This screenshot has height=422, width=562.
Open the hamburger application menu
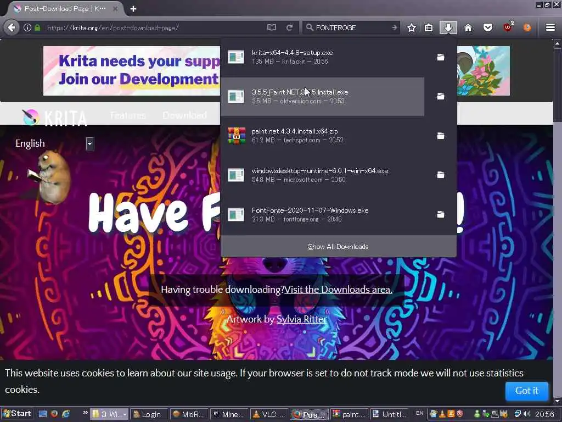coord(550,27)
